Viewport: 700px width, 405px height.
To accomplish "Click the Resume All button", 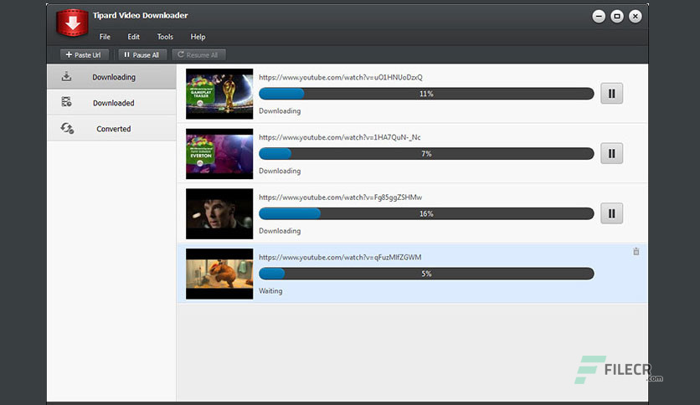I will pyautogui.click(x=198, y=55).
